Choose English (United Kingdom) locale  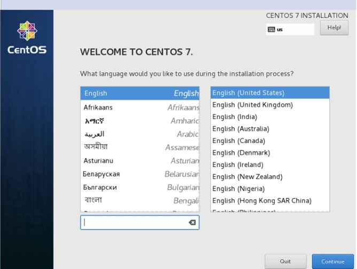coord(270,105)
